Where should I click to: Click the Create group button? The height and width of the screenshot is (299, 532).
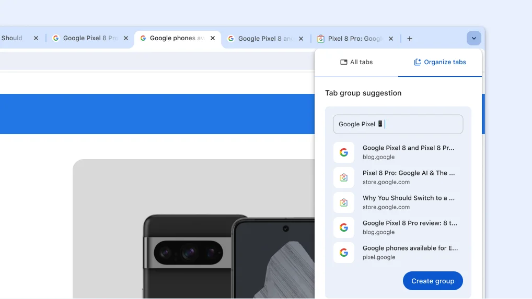(433, 281)
